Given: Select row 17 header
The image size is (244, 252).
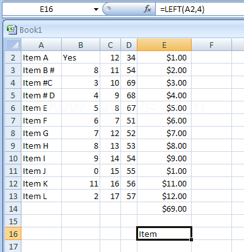Looking at the screenshot, I should (x=13, y=246).
